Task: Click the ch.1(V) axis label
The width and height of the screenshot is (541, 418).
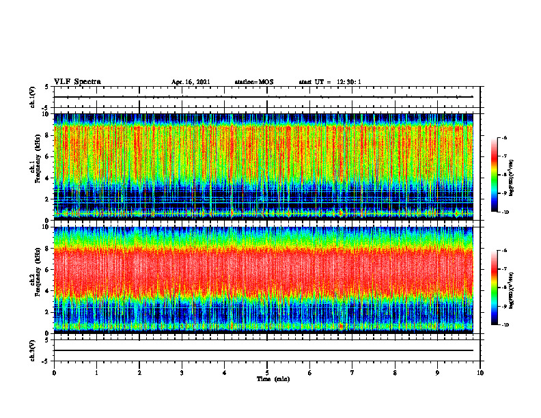Action: 33,97
